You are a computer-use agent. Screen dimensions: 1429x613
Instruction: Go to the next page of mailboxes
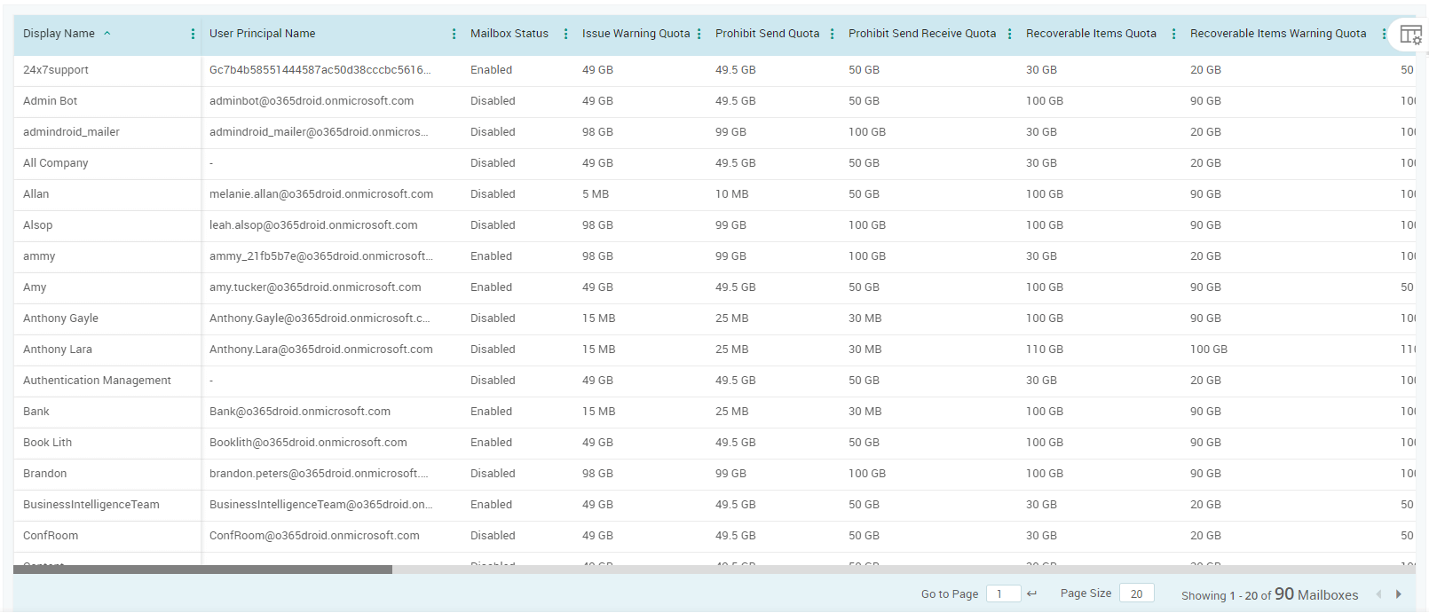1399,594
